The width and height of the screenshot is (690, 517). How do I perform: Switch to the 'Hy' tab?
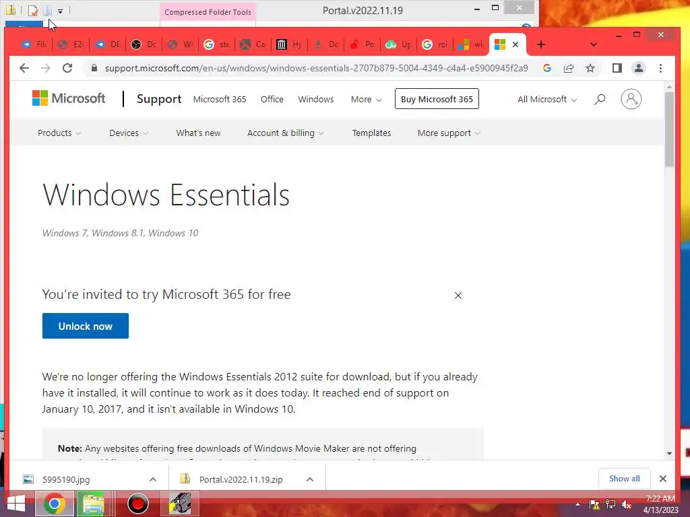click(x=289, y=44)
